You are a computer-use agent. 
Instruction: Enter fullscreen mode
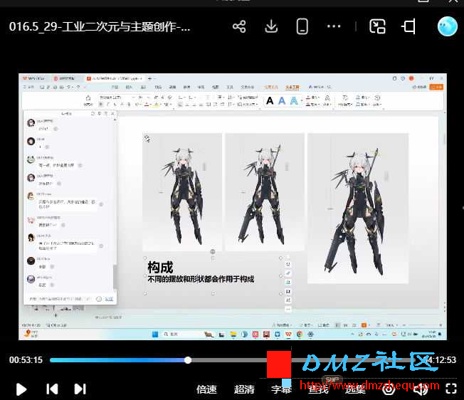pyautogui.click(x=451, y=389)
